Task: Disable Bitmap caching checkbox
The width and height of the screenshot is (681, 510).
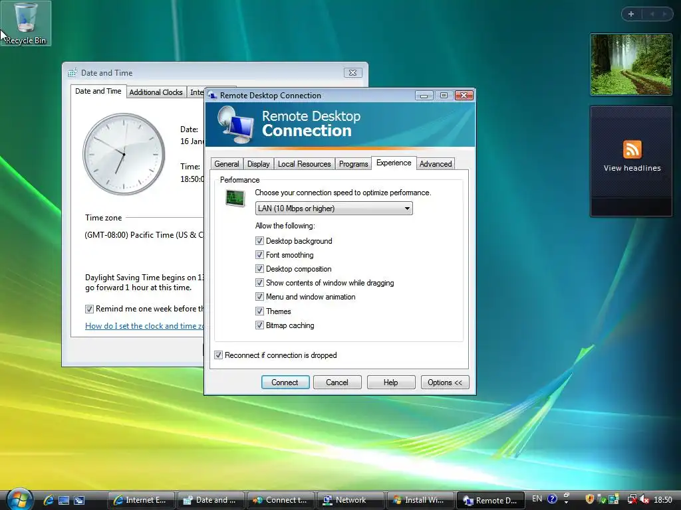Action: pyautogui.click(x=259, y=325)
